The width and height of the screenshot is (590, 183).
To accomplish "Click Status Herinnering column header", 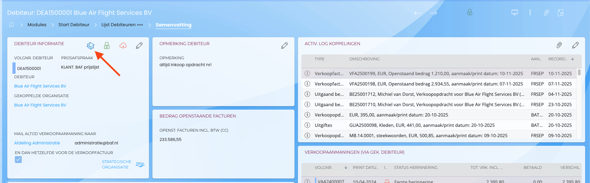I will (416, 167).
